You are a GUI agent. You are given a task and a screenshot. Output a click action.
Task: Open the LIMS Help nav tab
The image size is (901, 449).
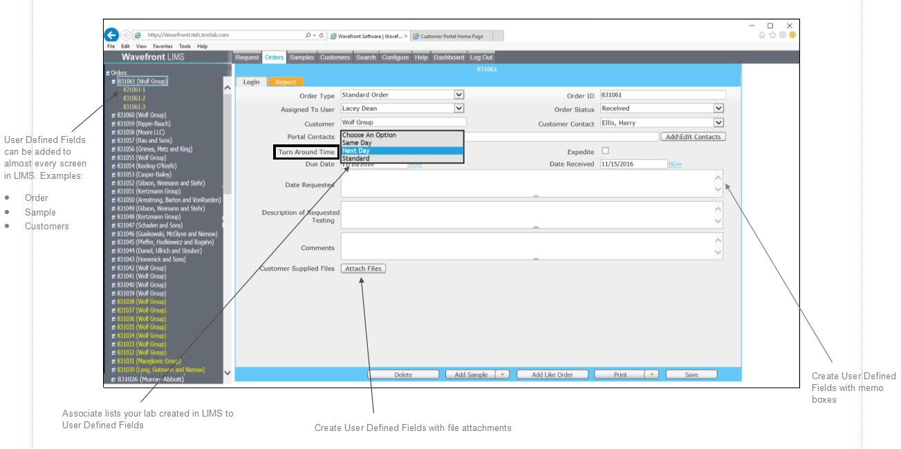pos(421,57)
